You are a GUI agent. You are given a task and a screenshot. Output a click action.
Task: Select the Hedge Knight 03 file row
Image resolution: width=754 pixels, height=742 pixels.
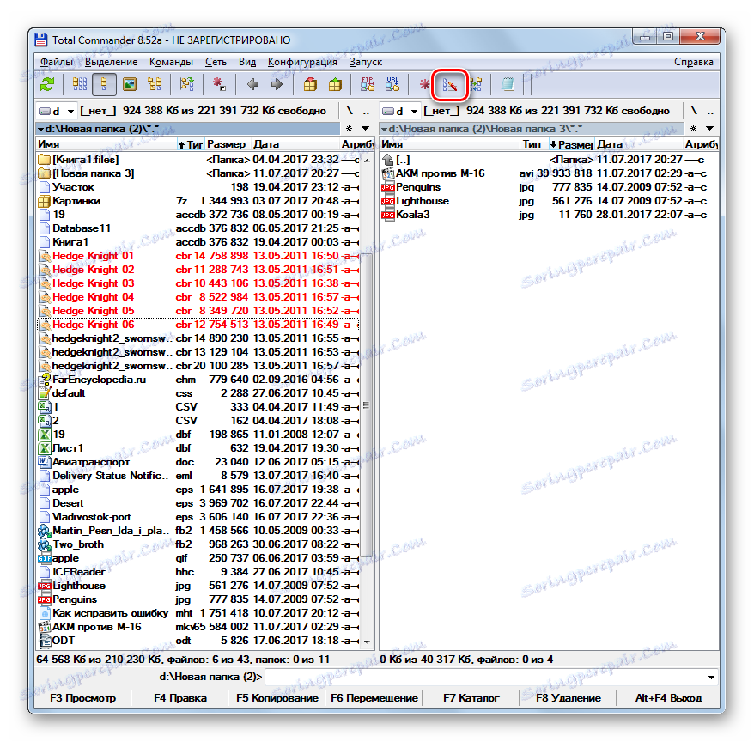198,283
